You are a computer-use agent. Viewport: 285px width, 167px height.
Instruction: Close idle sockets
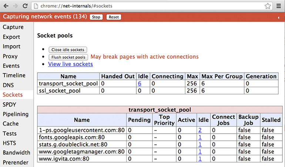click(68, 50)
